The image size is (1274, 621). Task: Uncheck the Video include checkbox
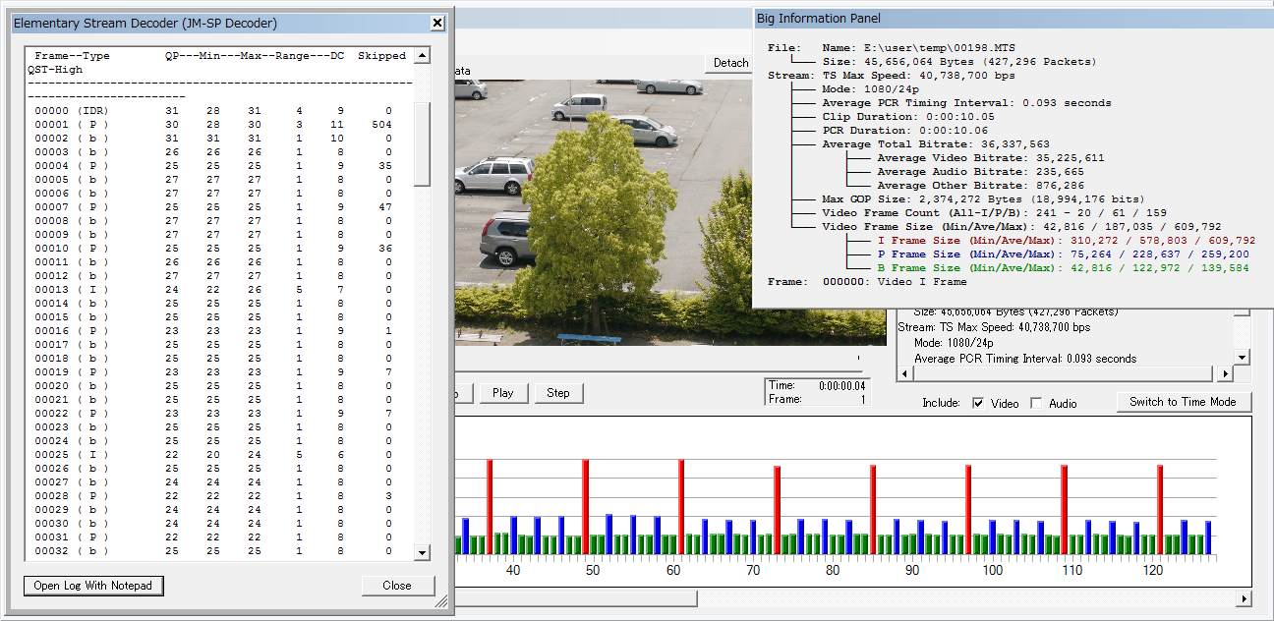[978, 403]
